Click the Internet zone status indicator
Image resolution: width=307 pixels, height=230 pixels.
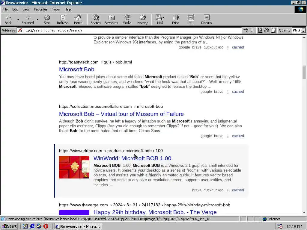click(x=272, y=219)
